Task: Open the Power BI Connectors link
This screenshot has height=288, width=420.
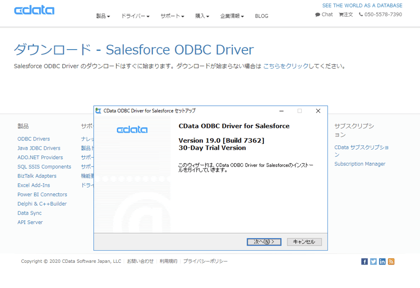Action: (42, 195)
